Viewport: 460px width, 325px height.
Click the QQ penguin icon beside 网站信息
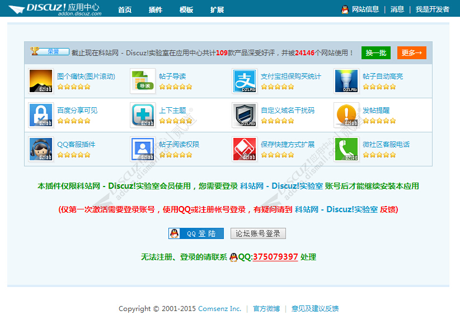(x=345, y=9)
